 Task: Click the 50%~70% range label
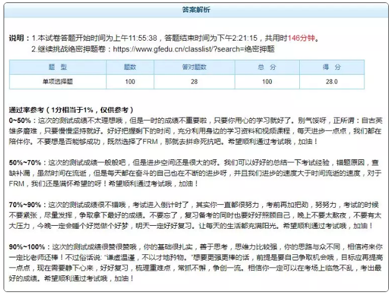(x=25, y=162)
